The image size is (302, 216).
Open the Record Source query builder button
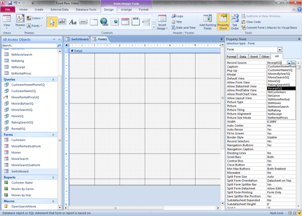point(294,63)
